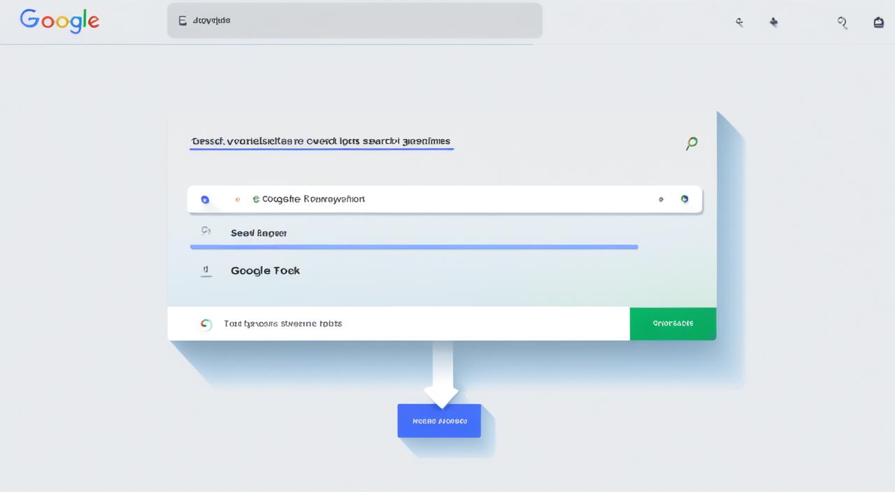Click the blue button below the arrow
This screenshot has height=492, width=895.
point(439,420)
